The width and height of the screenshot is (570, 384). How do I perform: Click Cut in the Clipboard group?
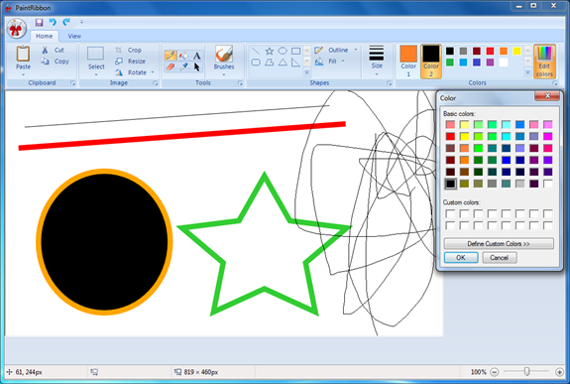(x=53, y=50)
